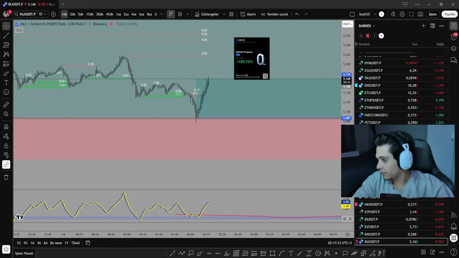
Task: Open the quick search lightning icon
Action: 393,14
